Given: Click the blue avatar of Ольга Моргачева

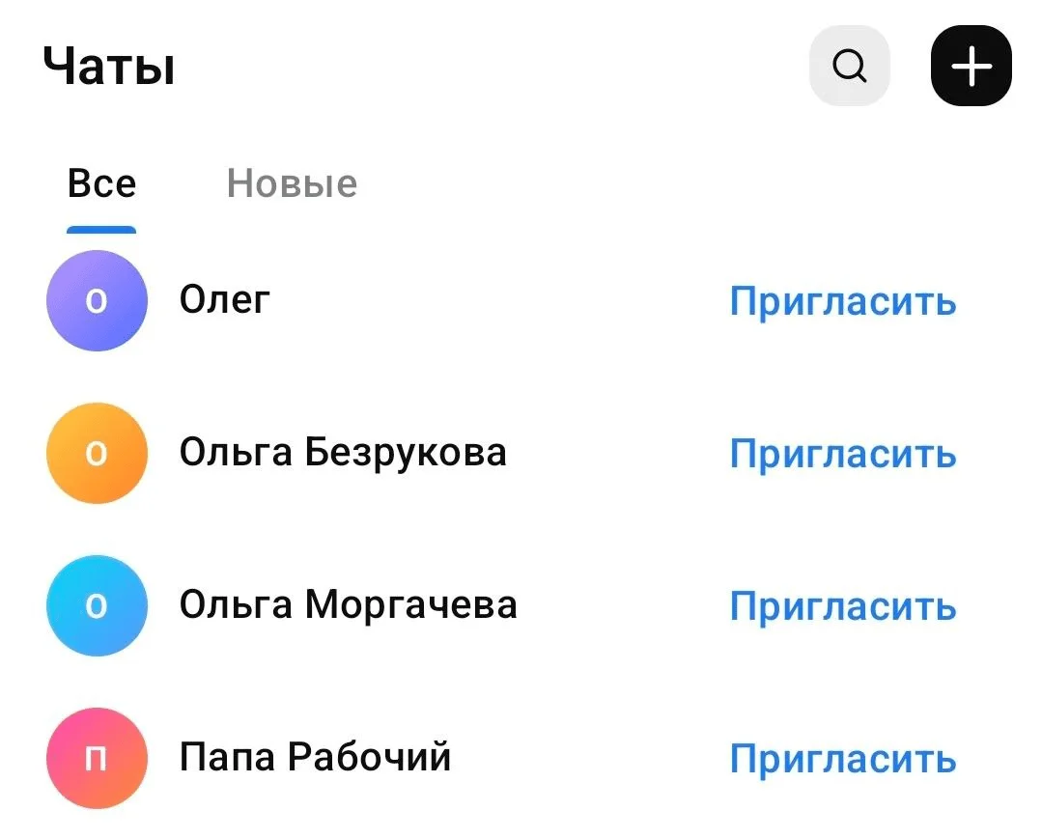Looking at the screenshot, I should pos(97,605).
